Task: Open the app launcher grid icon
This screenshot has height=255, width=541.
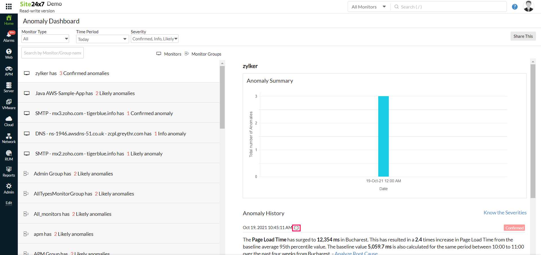Action: point(9,6)
